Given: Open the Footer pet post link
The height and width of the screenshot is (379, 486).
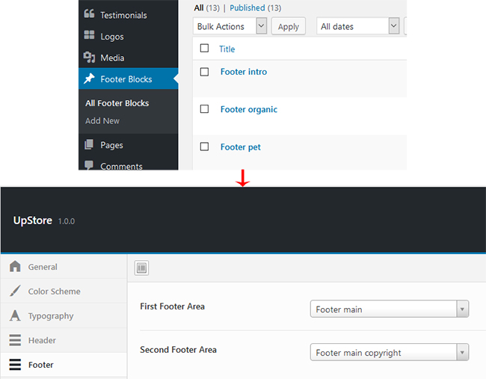Looking at the screenshot, I should pyautogui.click(x=240, y=147).
